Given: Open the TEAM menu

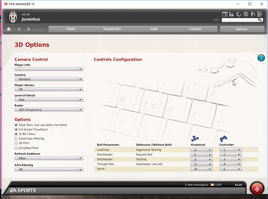Looking at the screenshot, I should [71, 29].
